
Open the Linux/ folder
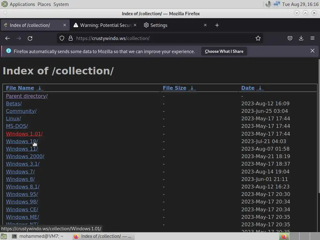point(13,118)
